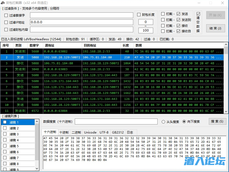Viewport: 229px width, 172px height.
Task: Click the 过滤封包内容 text field
Action: pyautogui.click(x=82, y=29)
